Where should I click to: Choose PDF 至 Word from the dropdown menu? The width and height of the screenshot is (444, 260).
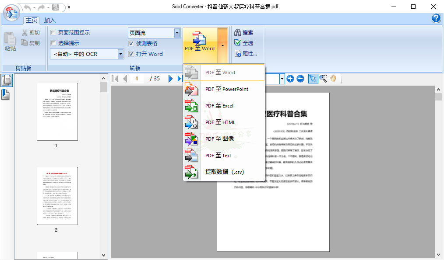(x=224, y=73)
